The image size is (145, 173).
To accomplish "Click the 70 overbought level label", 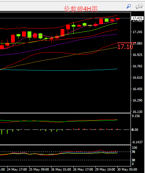I will click(133, 152).
